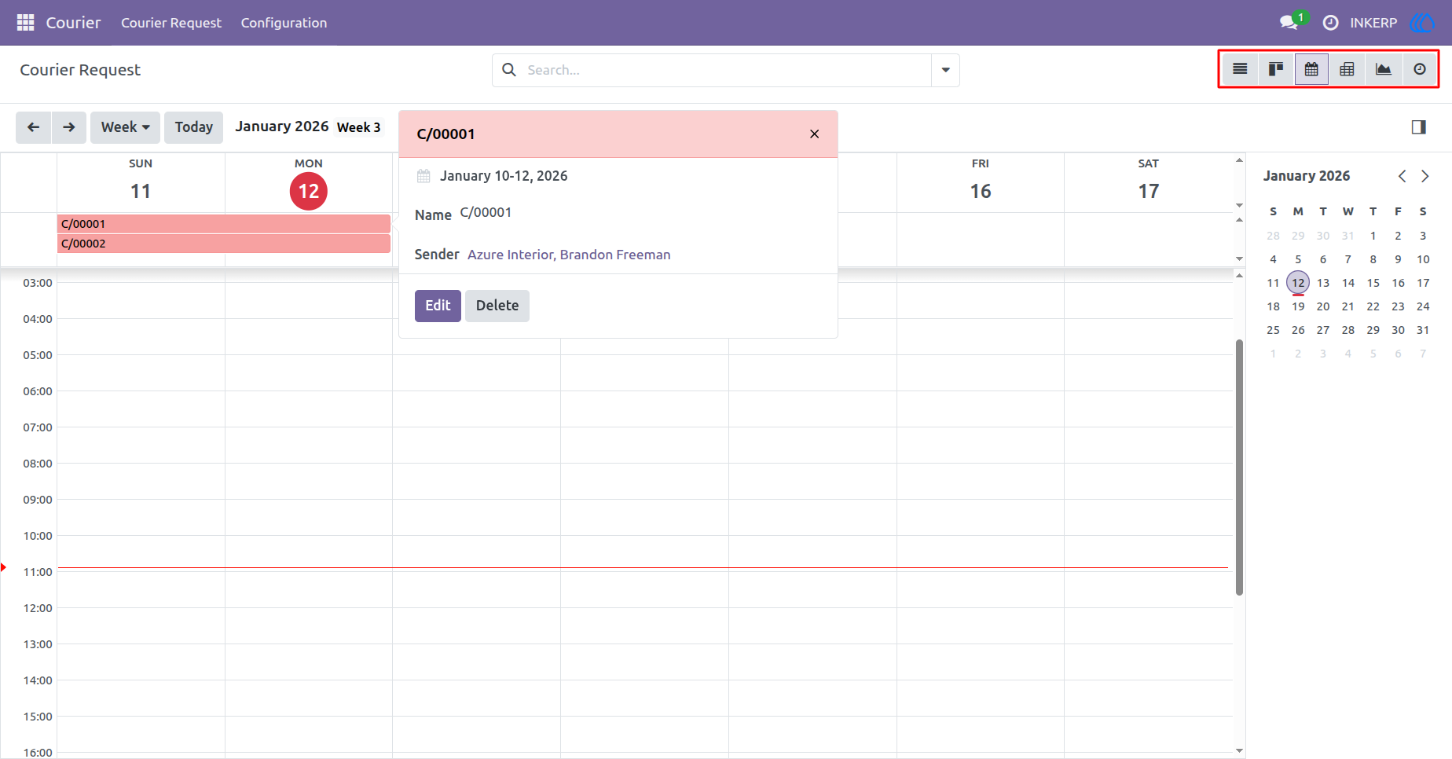Switch to graph view

point(1384,69)
